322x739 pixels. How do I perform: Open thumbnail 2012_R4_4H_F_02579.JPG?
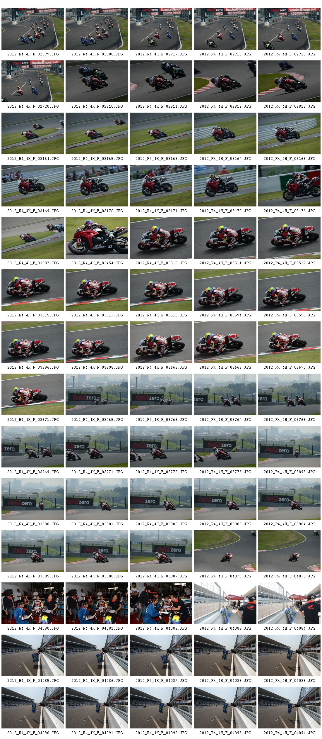tap(32, 29)
